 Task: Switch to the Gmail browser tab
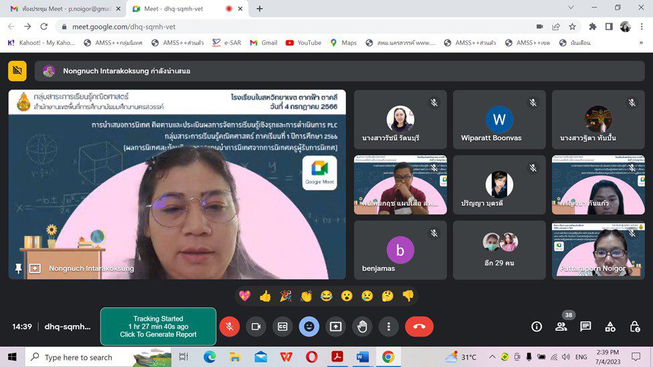(x=66, y=9)
